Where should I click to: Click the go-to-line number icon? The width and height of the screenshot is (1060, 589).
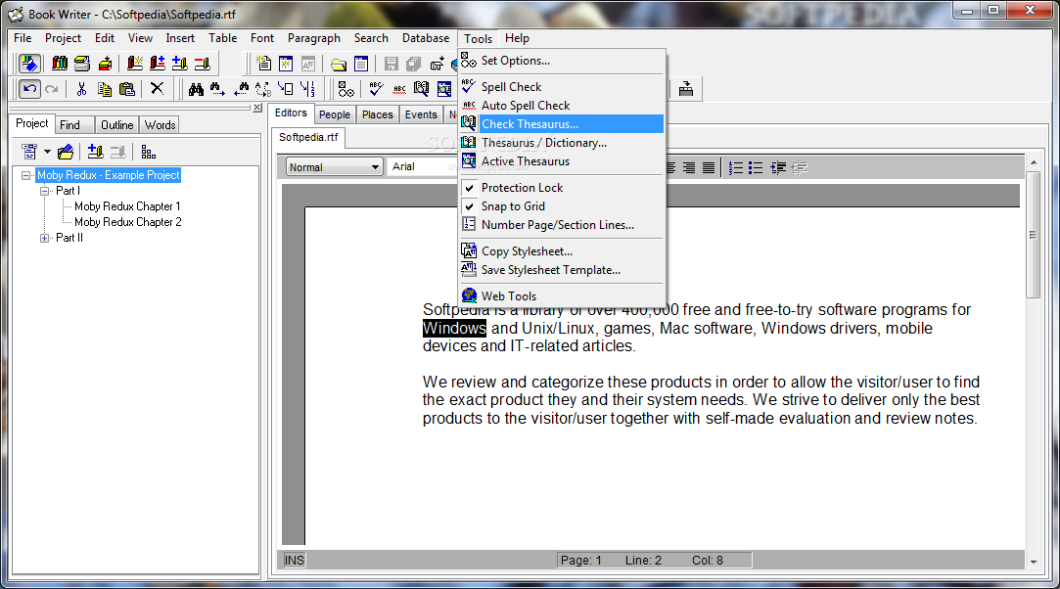coord(307,88)
